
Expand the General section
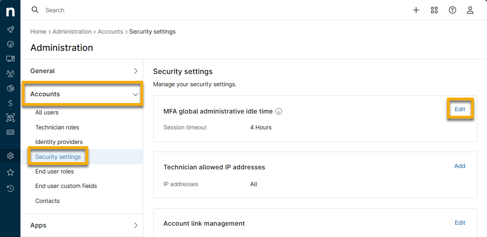[135, 71]
